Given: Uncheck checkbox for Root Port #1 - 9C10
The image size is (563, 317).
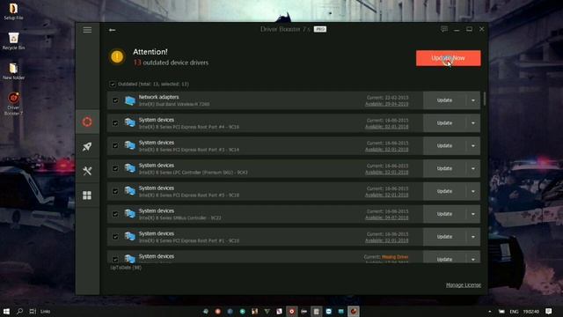Looking at the screenshot, I should click(x=115, y=237).
